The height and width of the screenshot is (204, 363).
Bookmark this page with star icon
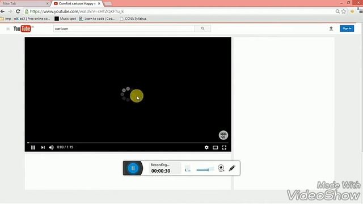(344, 11)
